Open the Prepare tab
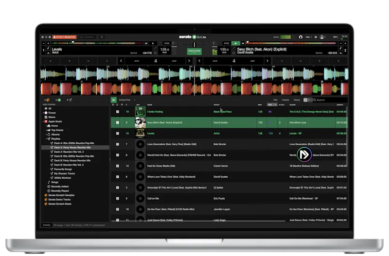Viewport: 389px width, 256px height. [285, 100]
